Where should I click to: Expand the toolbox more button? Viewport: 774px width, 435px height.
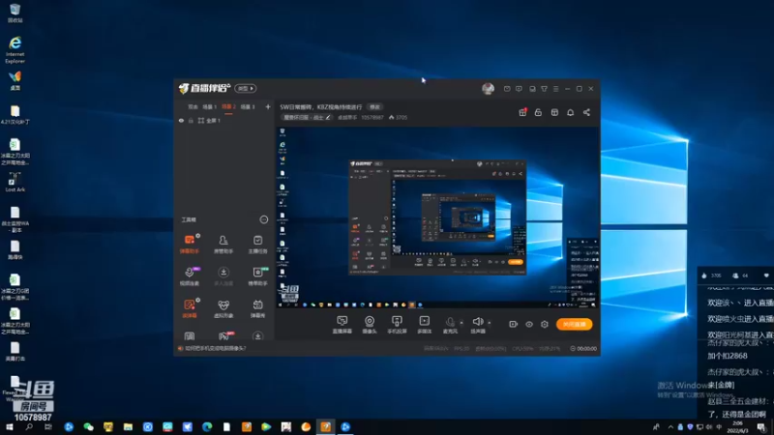coord(264,219)
